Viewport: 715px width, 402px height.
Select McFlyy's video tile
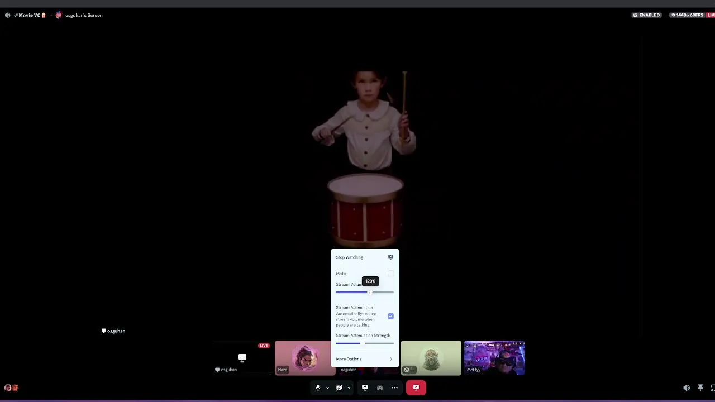(x=494, y=358)
